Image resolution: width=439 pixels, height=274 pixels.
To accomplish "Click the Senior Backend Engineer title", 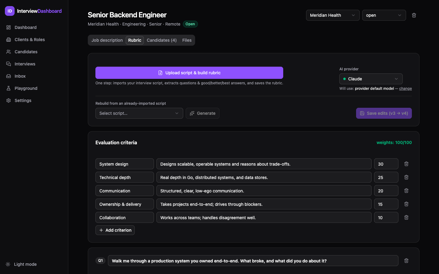I will coord(127,15).
